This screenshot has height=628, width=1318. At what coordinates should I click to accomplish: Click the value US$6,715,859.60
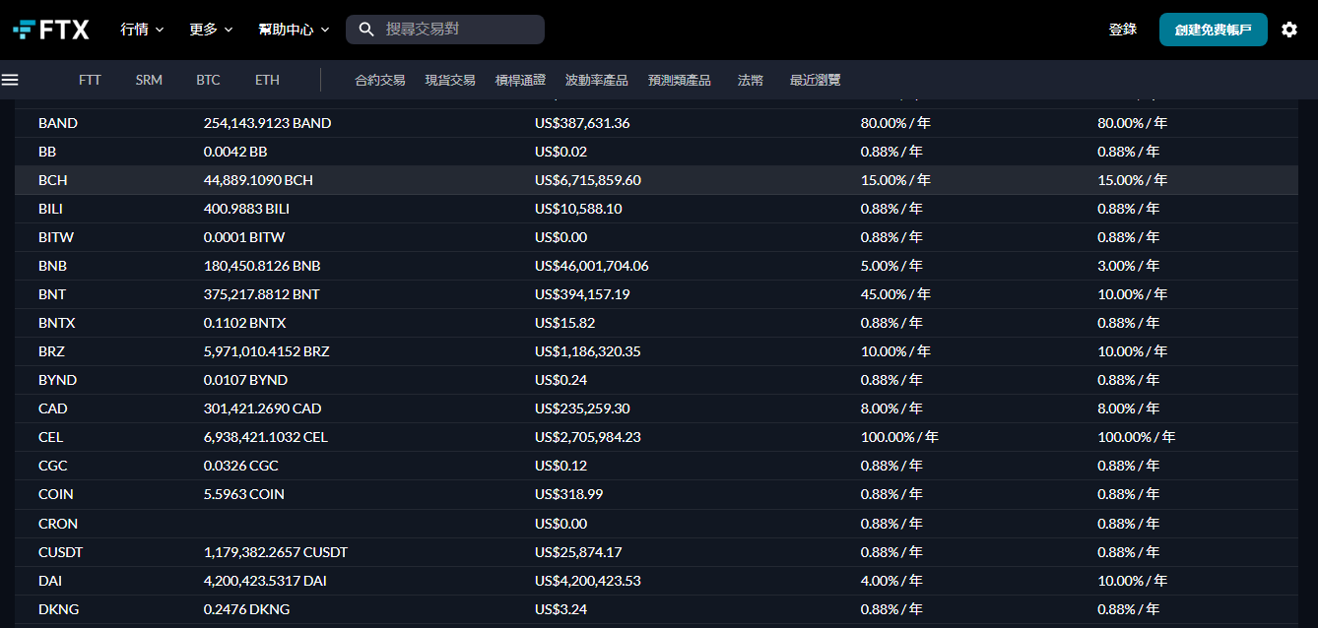point(588,180)
